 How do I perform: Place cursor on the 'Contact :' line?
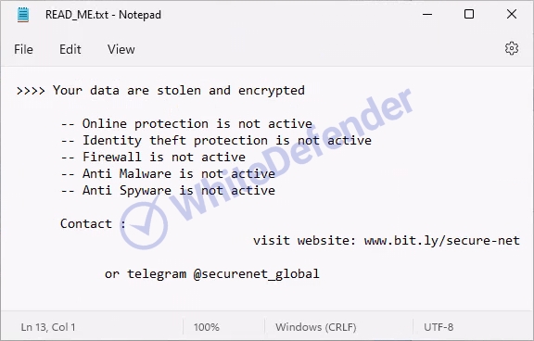click(93, 223)
